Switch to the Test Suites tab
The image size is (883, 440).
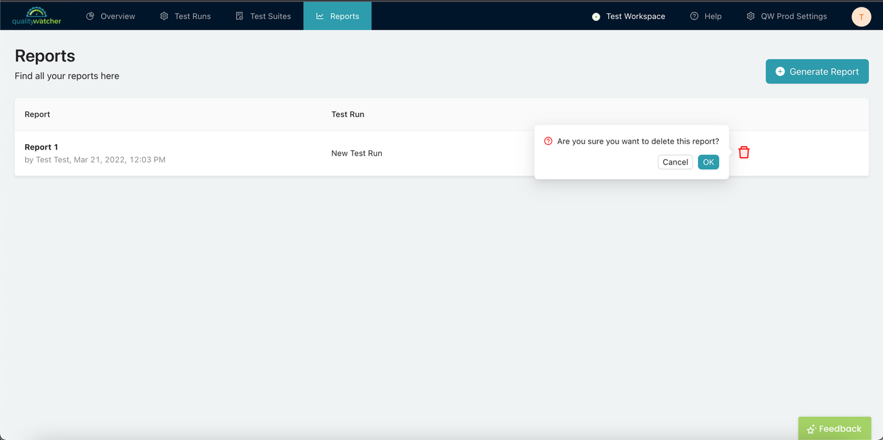263,16
